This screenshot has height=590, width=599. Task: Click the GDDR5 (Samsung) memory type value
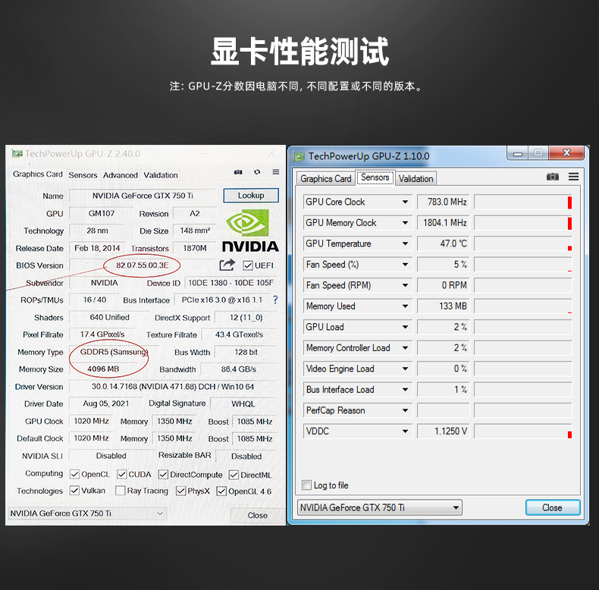(114, 352)
